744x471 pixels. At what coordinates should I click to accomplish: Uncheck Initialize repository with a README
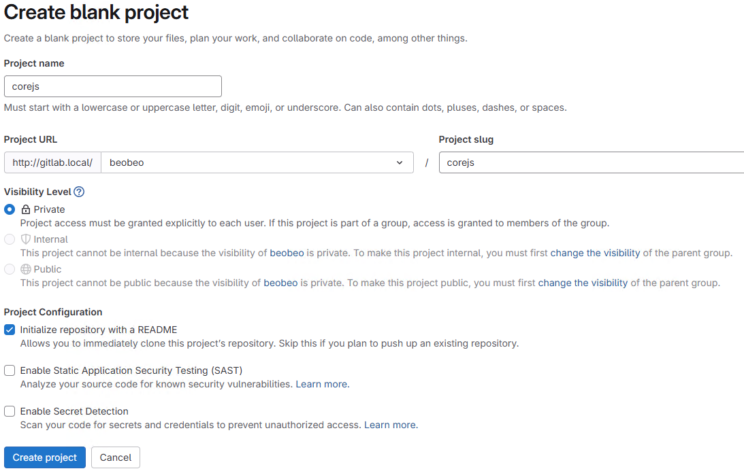tap(10, 330)
